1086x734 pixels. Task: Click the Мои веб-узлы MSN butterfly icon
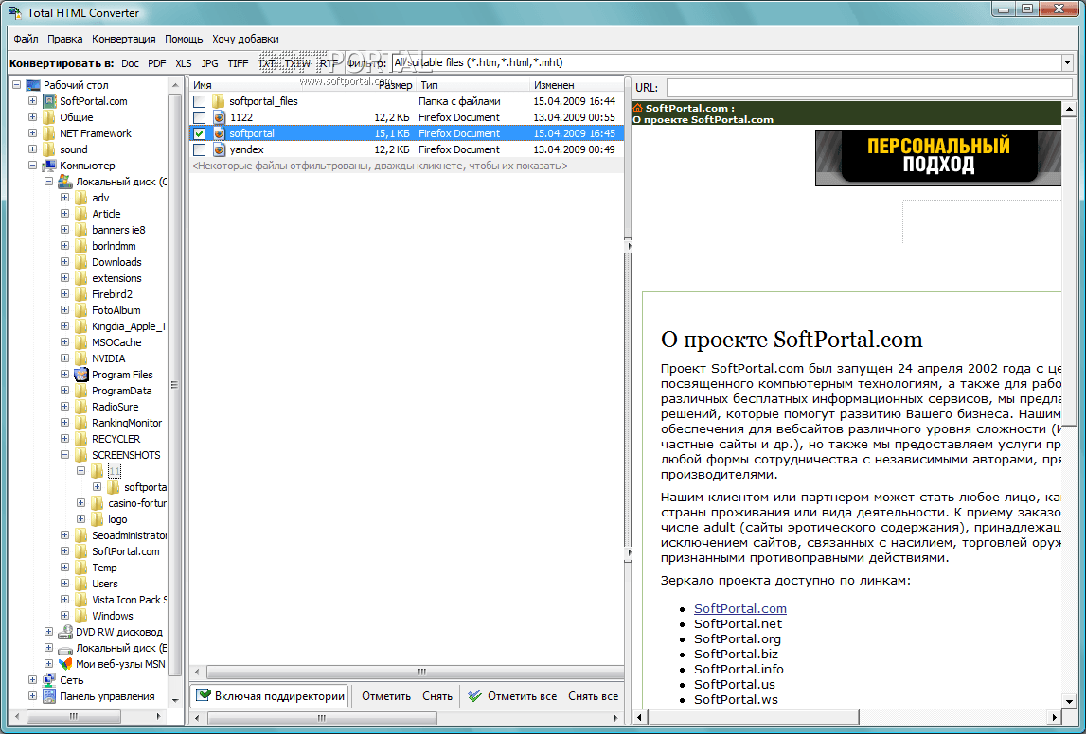coord(65,664)
